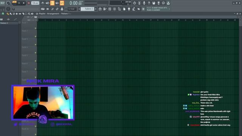
Task: Toggle Pattern/Song mode switch
Action: [14, 3]
